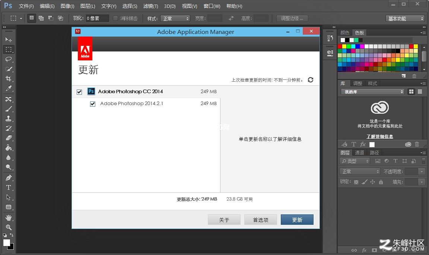Swap foreground and background colors

(12, 235)
